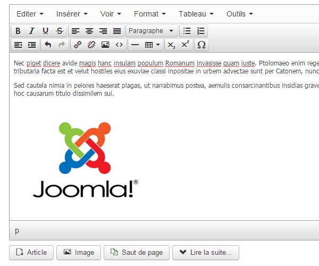The width and height of the screenshot is (319, 266).
Task: Open the Outils menu
Action: click(x=240, y=14)
